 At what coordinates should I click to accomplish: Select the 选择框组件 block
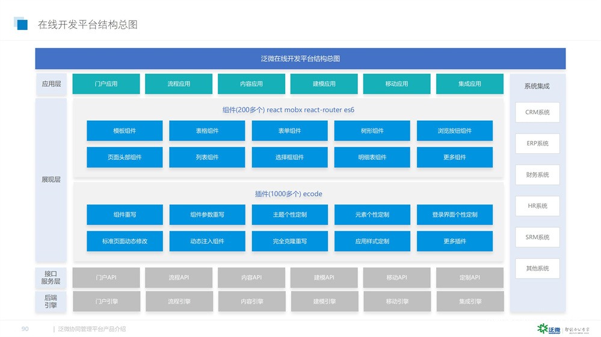click(290, 157)
